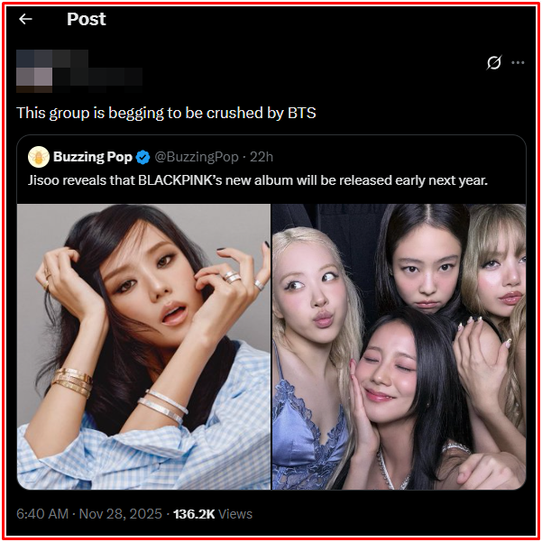Go back using the left arrow

25,19
